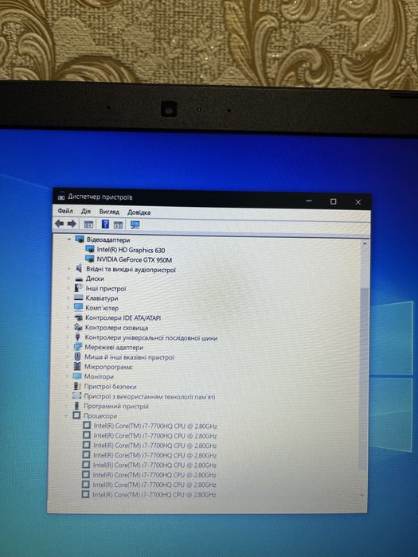Expand the Комп'ютер category
The height and width of the screenshot is (557, 418).
click(68, 308)
